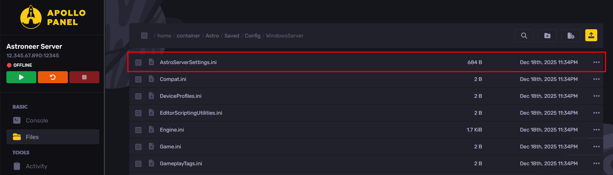Open the more actions menu for Game.ini
The image size is (613, 175).
[597, 147]
